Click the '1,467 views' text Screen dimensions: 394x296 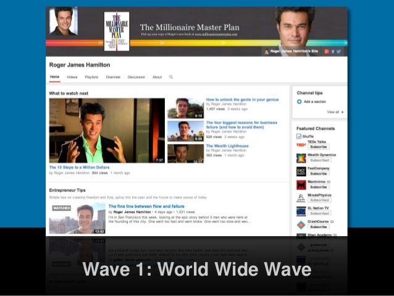(216, 109)
